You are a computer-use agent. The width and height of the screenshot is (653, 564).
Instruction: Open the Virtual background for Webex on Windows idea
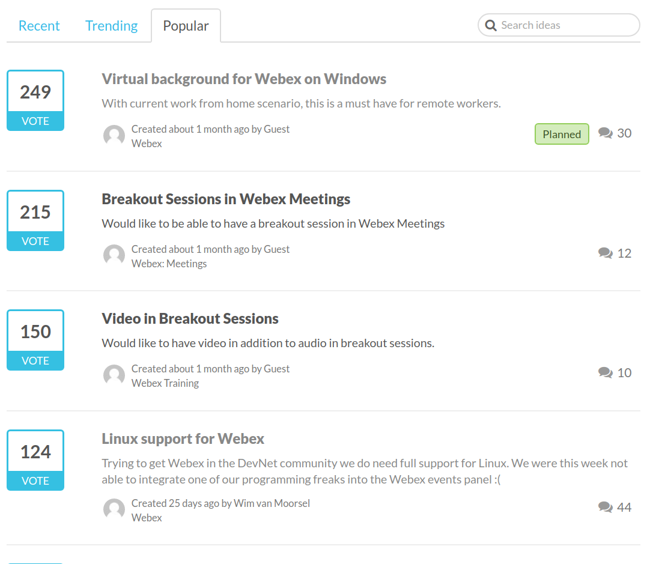tap(244, 79)
